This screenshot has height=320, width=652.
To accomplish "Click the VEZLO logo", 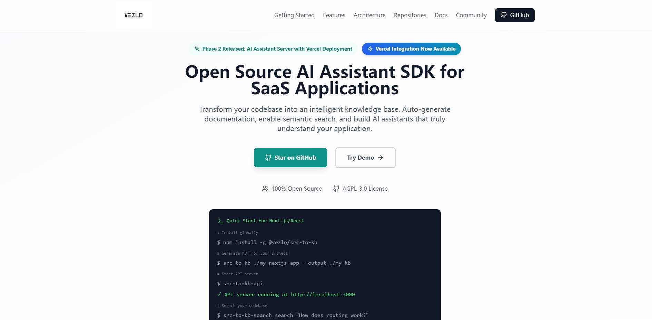I will pos(134,15).
